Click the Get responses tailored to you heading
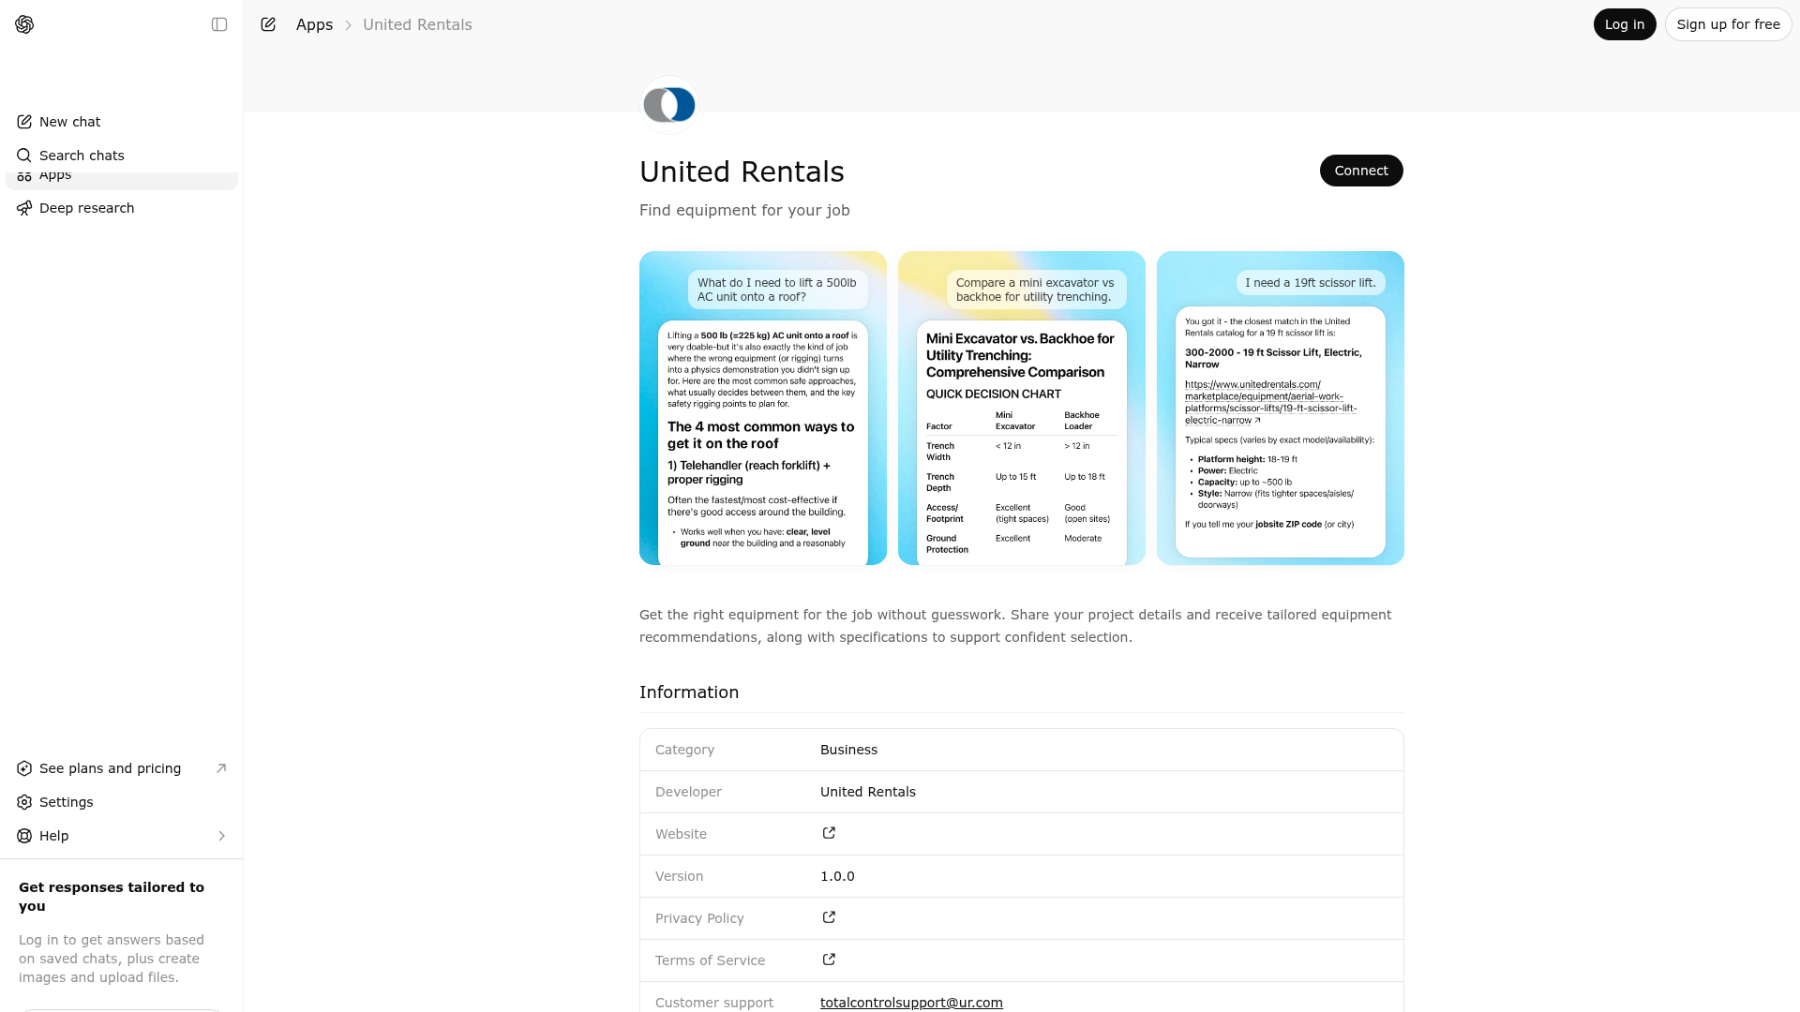Screen dimensions: 1800x1012 [112, 897]
